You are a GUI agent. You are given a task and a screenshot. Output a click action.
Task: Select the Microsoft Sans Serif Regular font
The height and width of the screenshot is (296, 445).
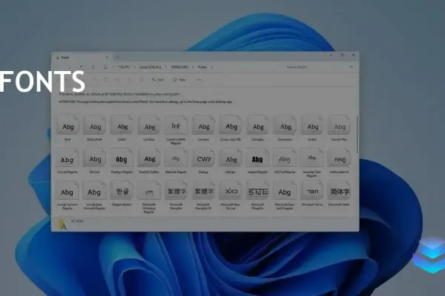[285, 190]
